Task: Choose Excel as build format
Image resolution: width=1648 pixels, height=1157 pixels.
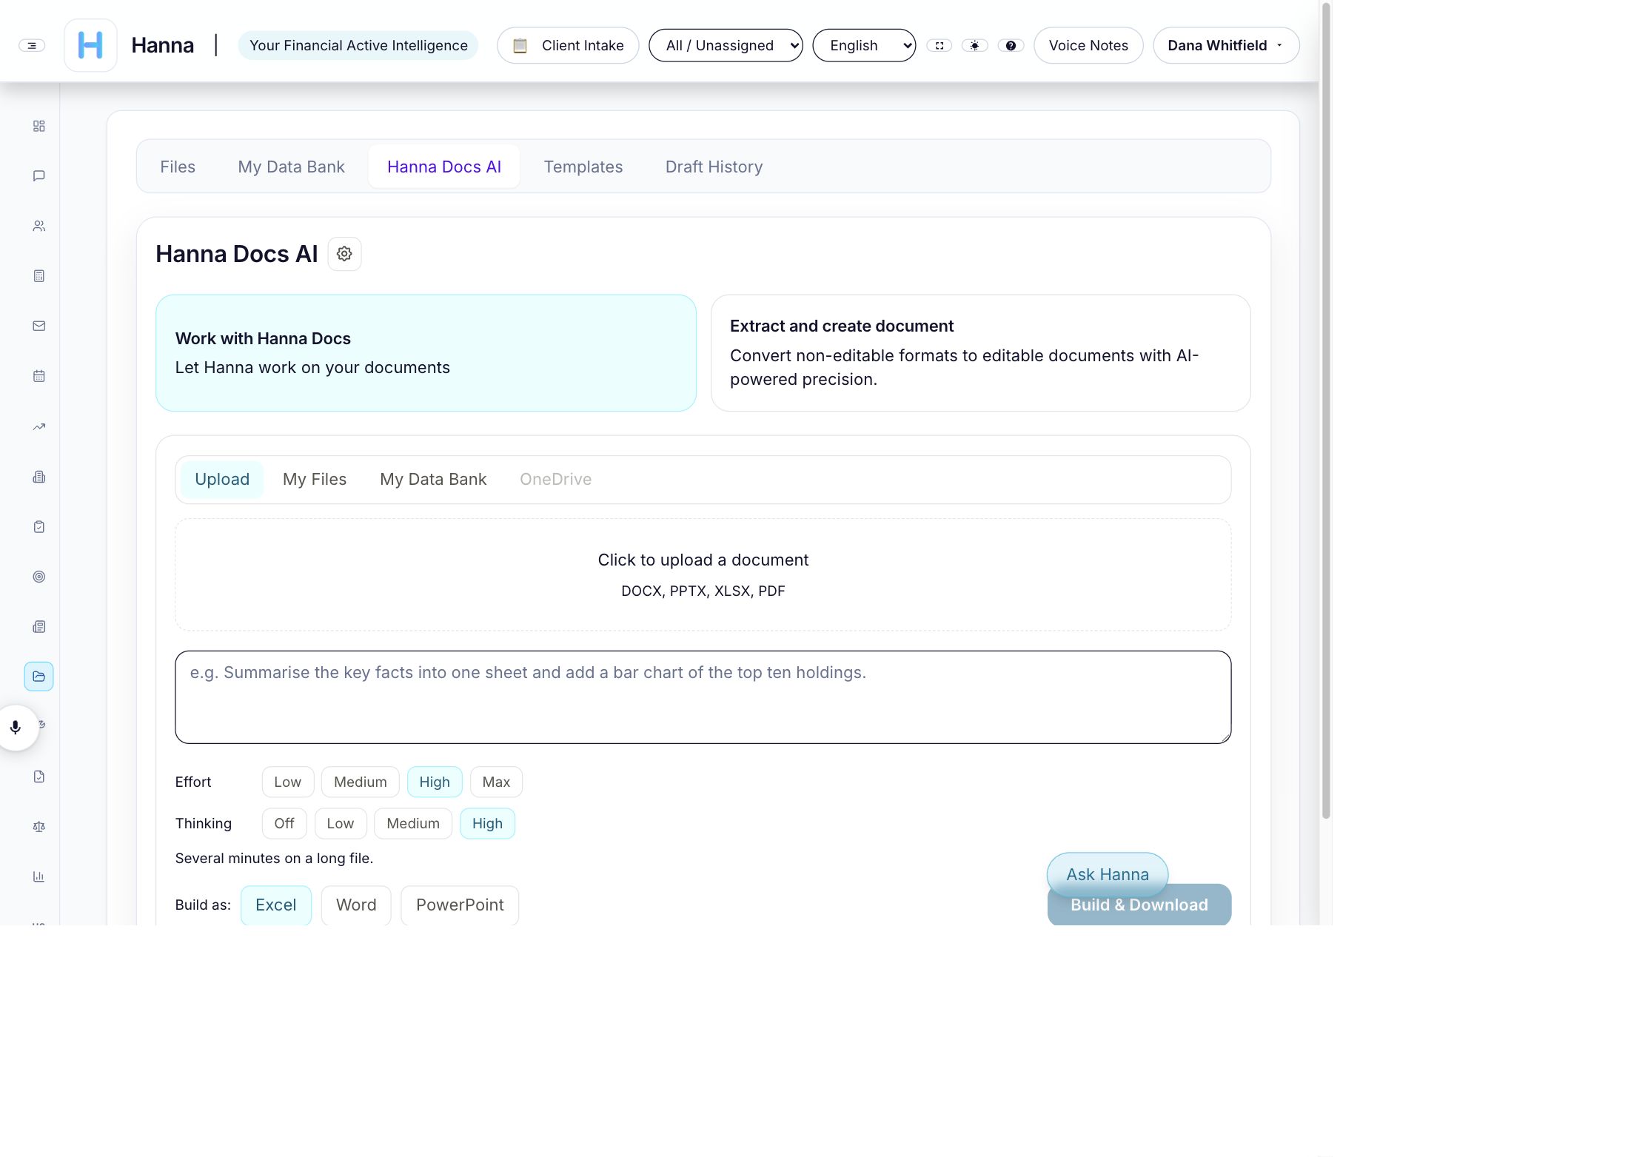Action: [x=276, y=905]
